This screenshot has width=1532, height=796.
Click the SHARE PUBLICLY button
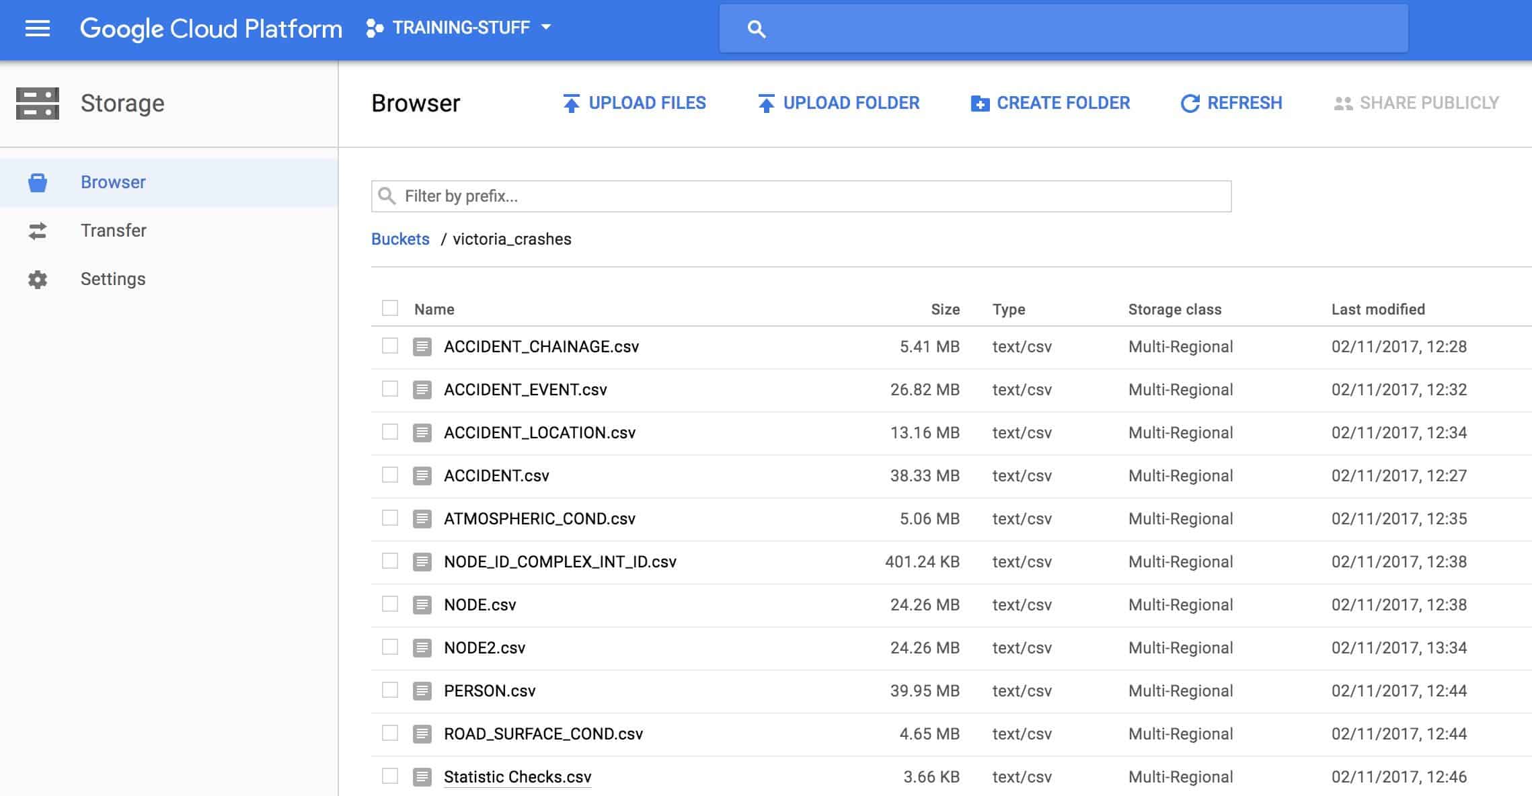tap(1416, 103)
